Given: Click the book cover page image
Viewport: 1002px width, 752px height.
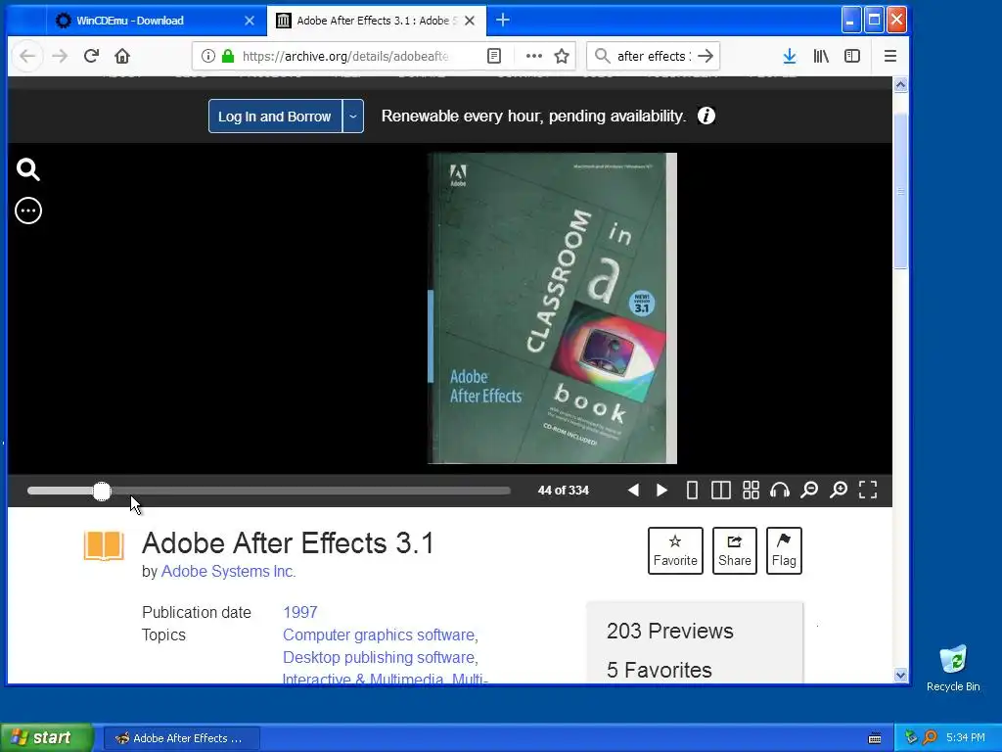Looking at the screenshot, I should (552, 307).
